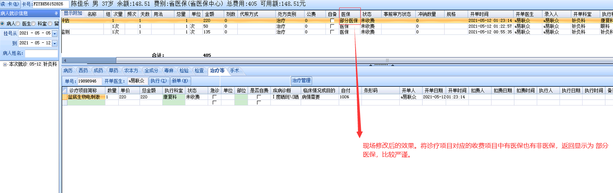Open the 到 date dropdown
The image size is (613, 193).
tap(55, 43)
